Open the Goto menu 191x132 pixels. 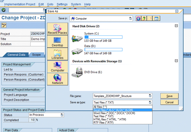(50, 4)
